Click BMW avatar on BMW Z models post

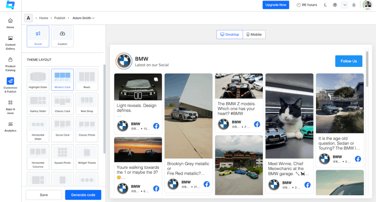[224, 124]
